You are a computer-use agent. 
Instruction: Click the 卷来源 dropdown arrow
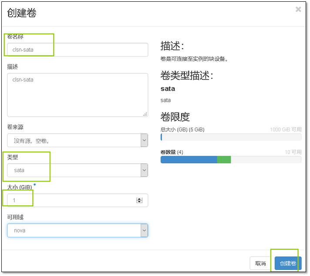[x=144, y=140]
